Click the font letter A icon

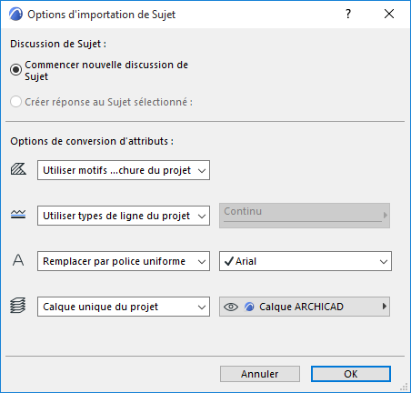click(x=18, y=260)
